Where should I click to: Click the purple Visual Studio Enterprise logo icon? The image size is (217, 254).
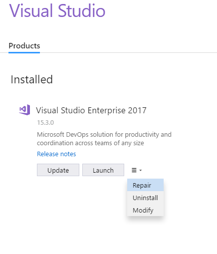pos(24,110)
